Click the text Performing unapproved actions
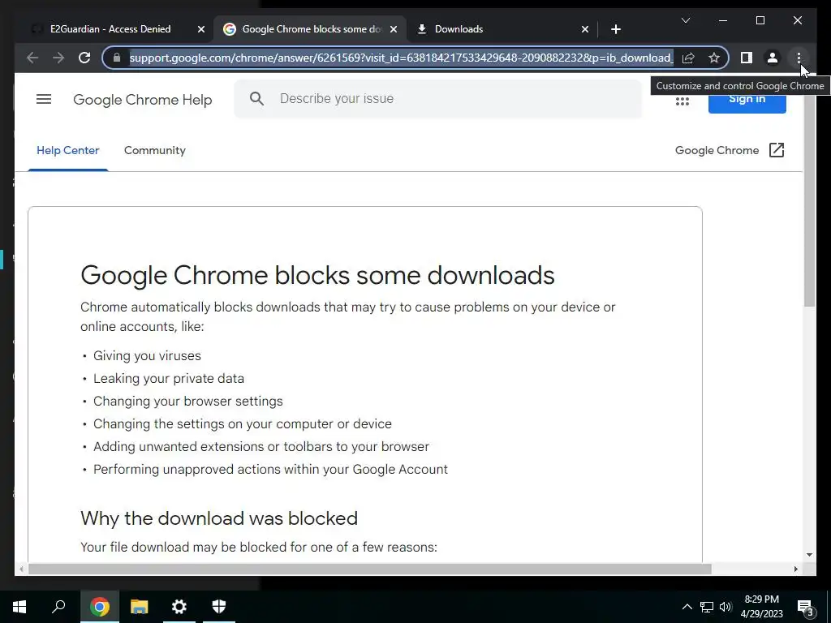This screenshot has width=831, height=623. tap(270, 470)
